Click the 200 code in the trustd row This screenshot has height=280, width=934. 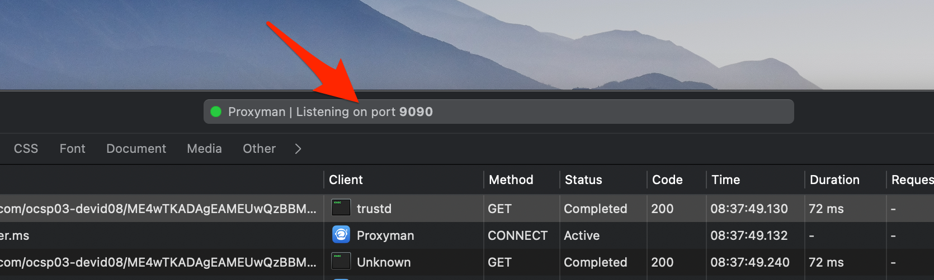pyautogui.click(x=662, y=209)
